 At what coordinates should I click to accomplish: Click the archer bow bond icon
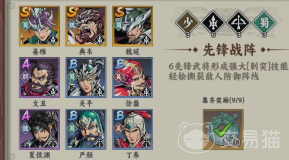pyautogui.click(x=238, y=23)
